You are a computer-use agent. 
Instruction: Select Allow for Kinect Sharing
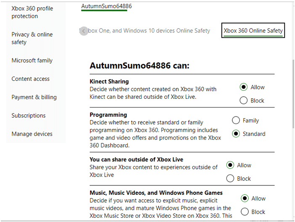pos(244,87)
